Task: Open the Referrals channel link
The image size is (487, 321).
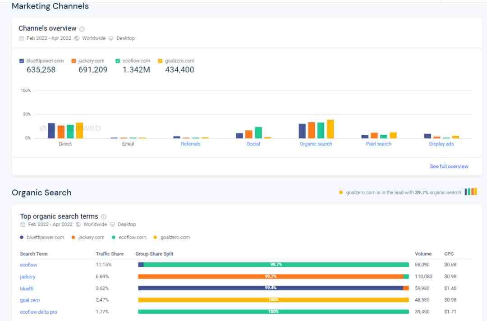Action: (190, 144)
